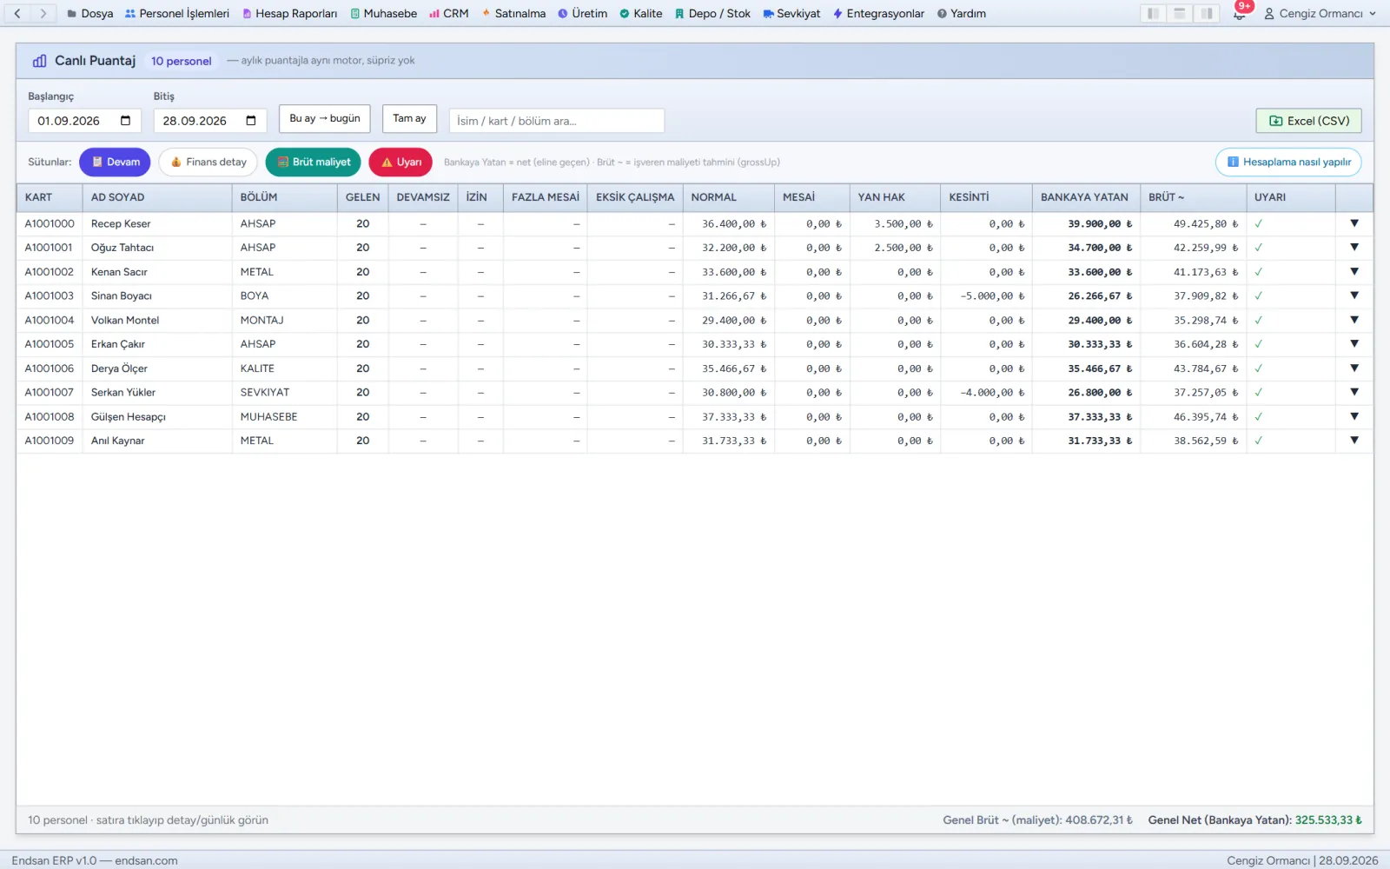Open the CRM menu
Screen dimensions: 1390x869
(449, 13)
